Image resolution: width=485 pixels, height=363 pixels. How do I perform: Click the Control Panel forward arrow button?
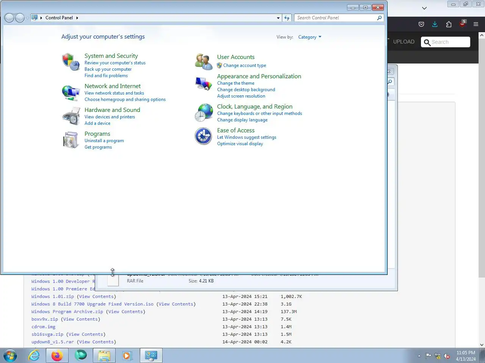click(x=20, y=18)
